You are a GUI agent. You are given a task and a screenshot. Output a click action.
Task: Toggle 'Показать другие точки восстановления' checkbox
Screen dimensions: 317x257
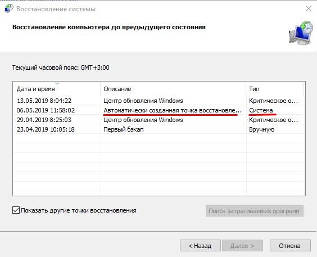click(x=16, y=210)
